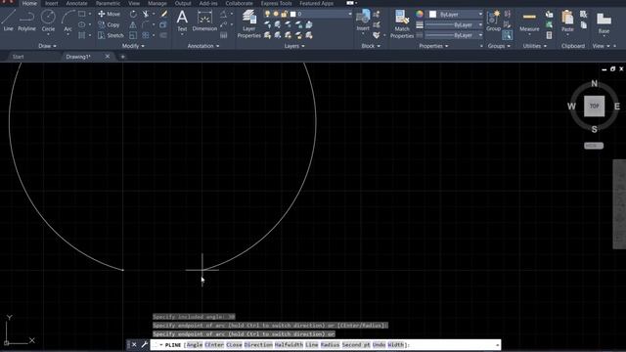Screen dimensions: 626x352
Task: Click the command line customize wrench icon
Action: coord(145,344)
